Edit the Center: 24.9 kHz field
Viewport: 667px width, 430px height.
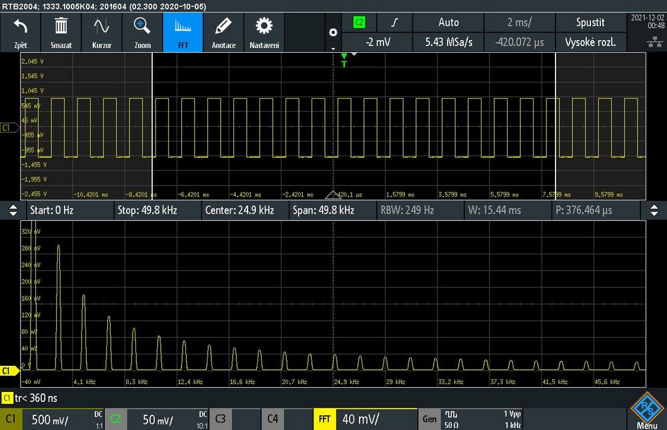(x=245, y=210)
